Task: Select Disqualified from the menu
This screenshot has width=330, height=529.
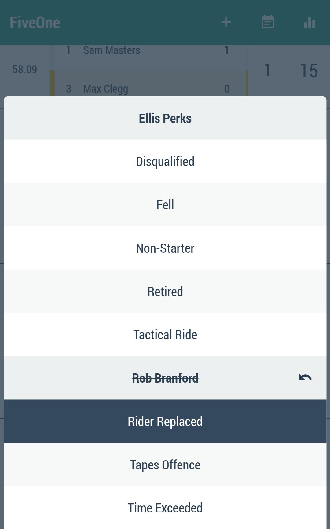Action: pos(165,161)
